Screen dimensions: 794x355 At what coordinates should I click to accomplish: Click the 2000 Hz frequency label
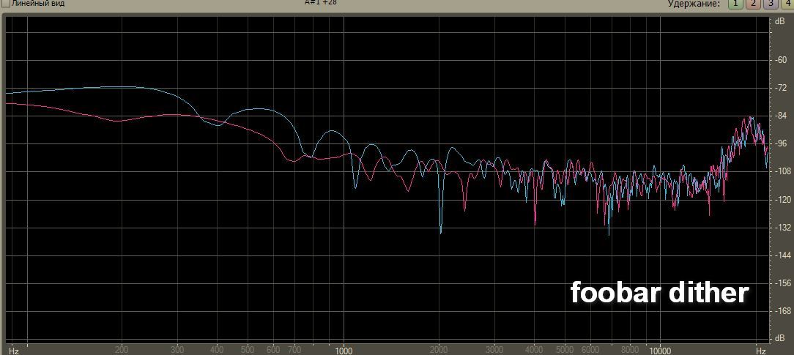(x=439, y=350)
